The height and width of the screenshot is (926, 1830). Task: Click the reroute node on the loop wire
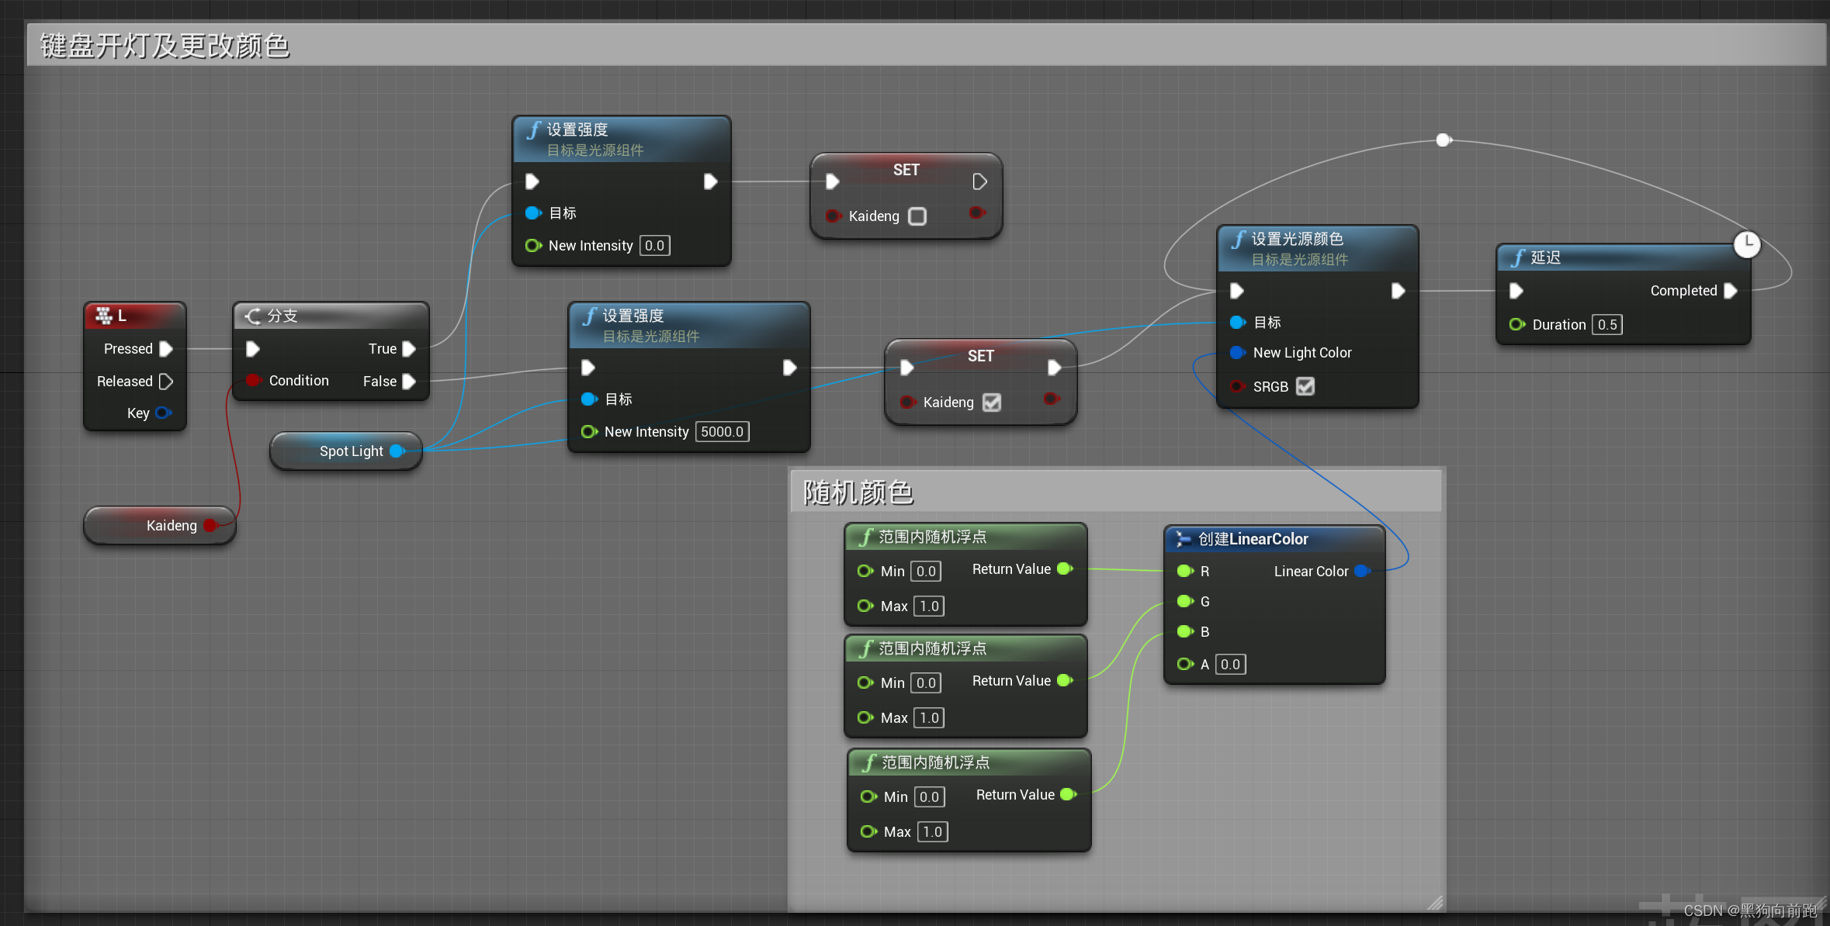[x=1443, y=140]
